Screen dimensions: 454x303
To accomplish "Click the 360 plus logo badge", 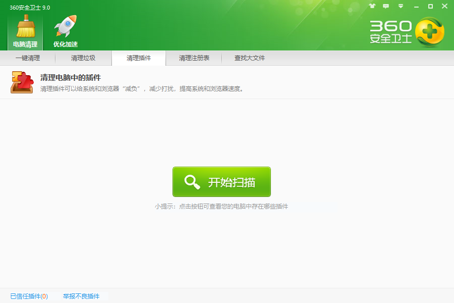I will 430,32.
